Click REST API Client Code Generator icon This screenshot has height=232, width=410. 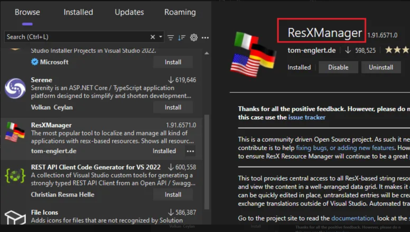coord(15,176)
